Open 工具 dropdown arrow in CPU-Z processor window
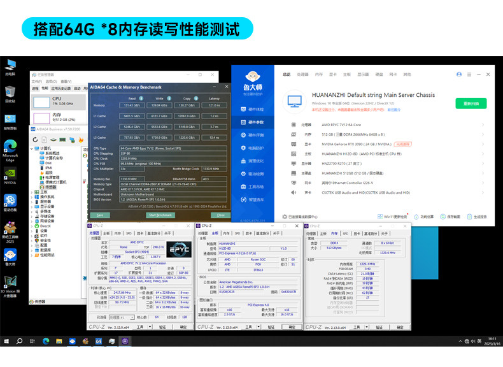Viewport: 503px width, 367px height. tap(150, 327)
